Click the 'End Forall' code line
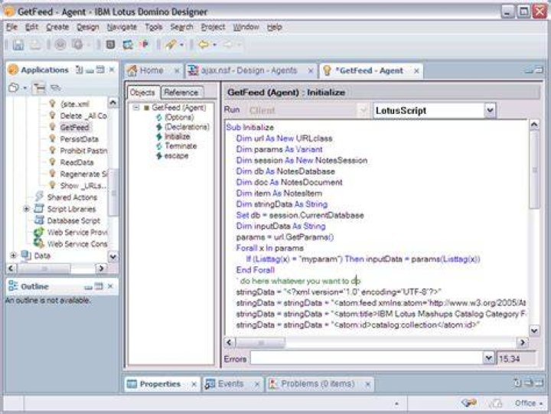551x414 pixels. tap(255, 270)
